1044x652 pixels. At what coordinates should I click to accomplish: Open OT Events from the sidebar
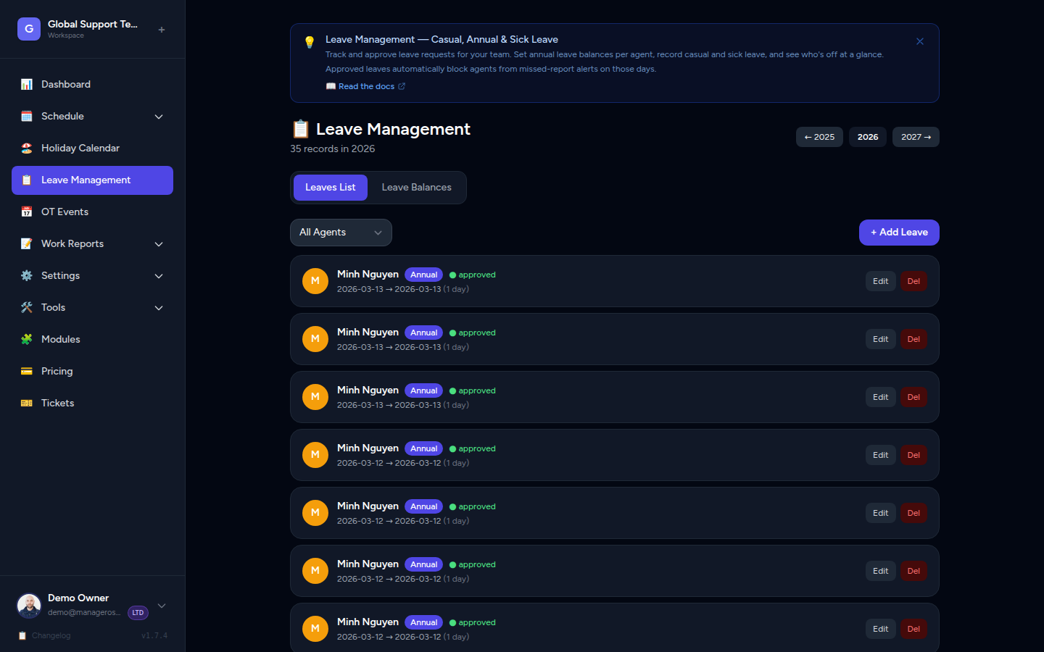coord(27,212)
